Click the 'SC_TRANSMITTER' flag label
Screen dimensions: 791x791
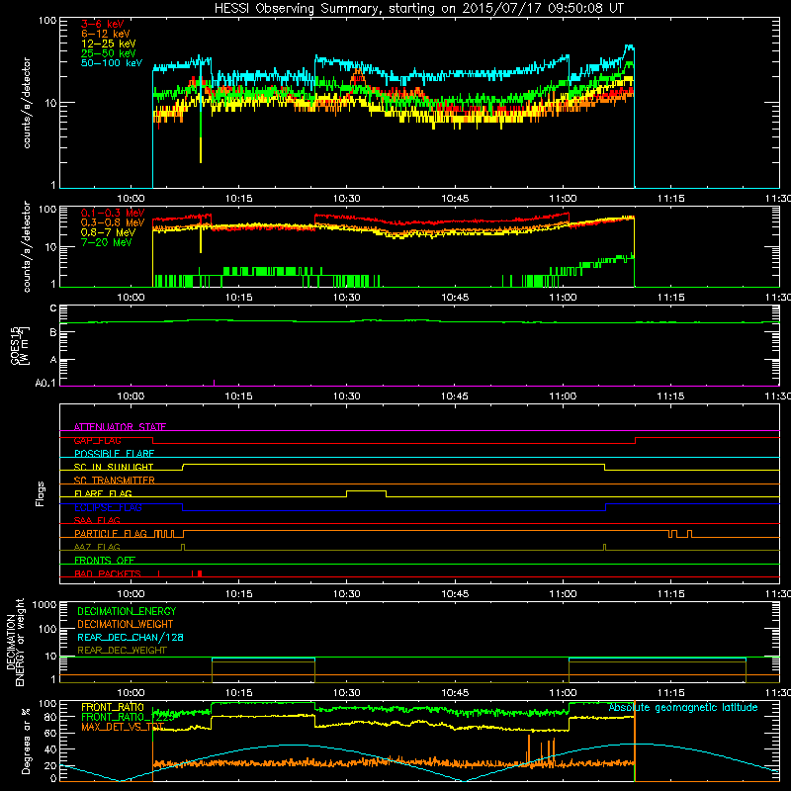(x=115, y=481)
